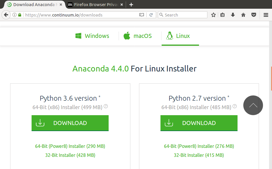Open a new tab with plus button
This screenshot has width=272, height=169.
131,5
